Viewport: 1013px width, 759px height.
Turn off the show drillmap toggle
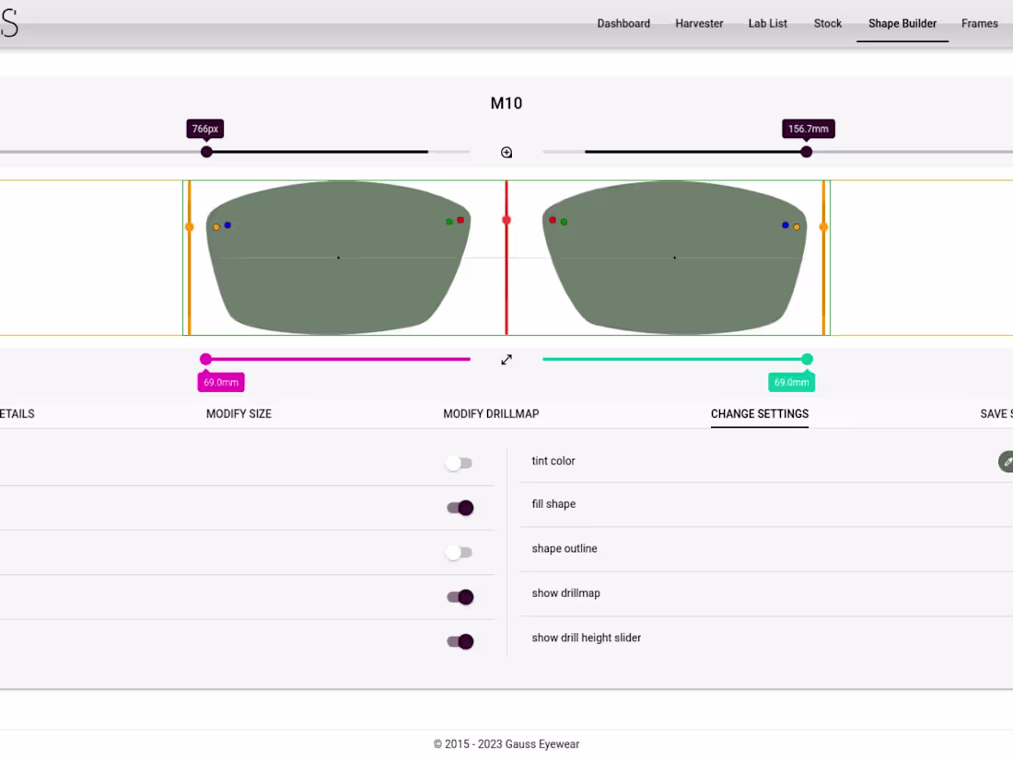[x=459, y=596]
